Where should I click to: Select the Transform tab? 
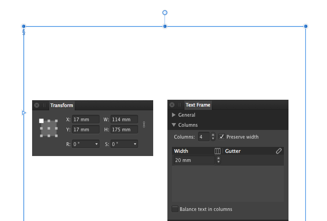click(62, 106)
